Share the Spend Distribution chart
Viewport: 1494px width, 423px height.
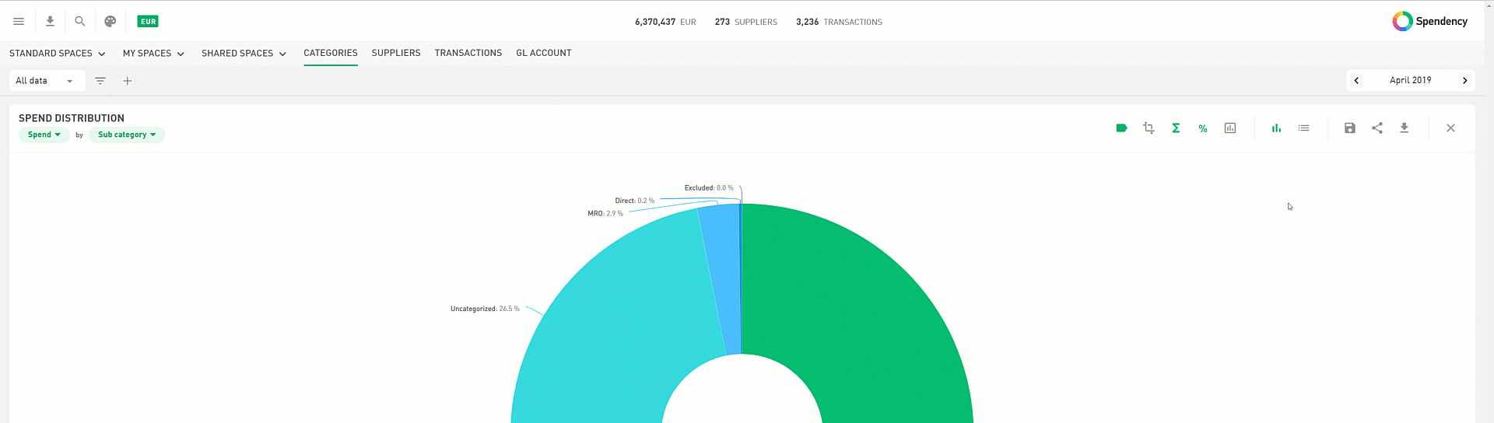1377,128
